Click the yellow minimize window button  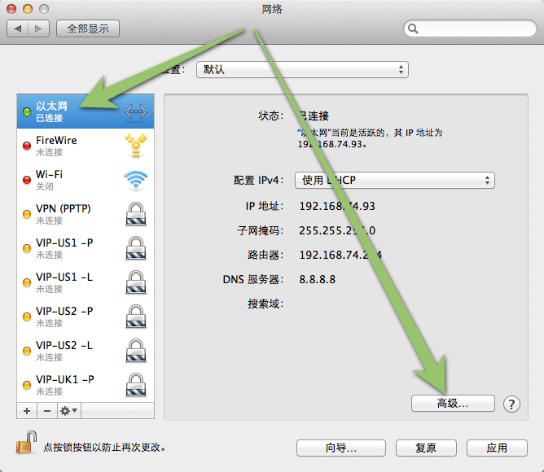pyautogui.click(x=28, y=9)
